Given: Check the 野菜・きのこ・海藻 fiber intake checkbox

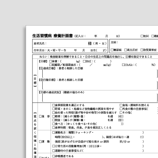Looking at the screenshot, I should click(x=53, y=109).
